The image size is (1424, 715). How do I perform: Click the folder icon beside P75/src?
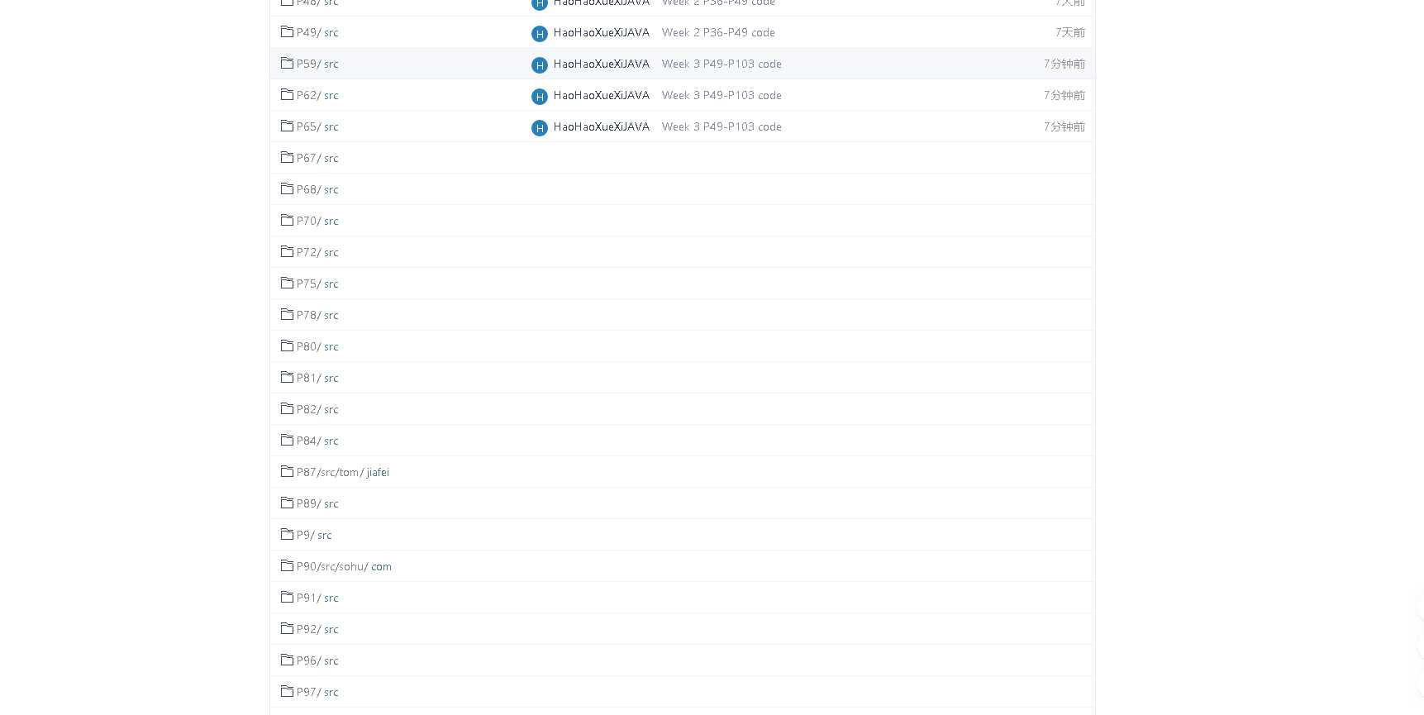[x=287, y=283]
